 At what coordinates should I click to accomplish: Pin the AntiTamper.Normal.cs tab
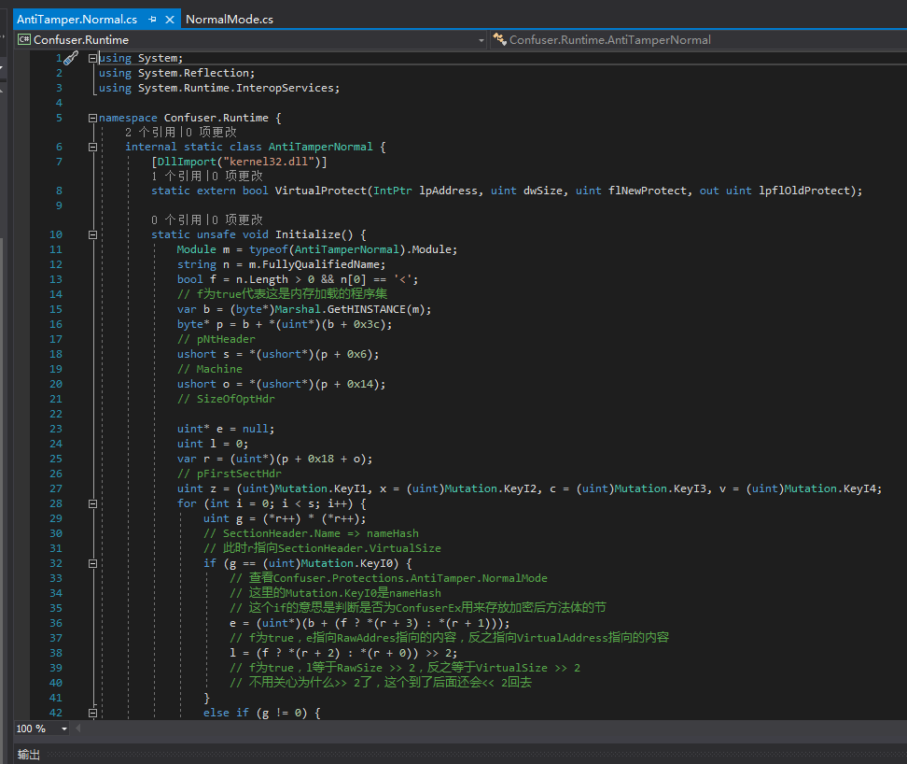pos(153,19)
